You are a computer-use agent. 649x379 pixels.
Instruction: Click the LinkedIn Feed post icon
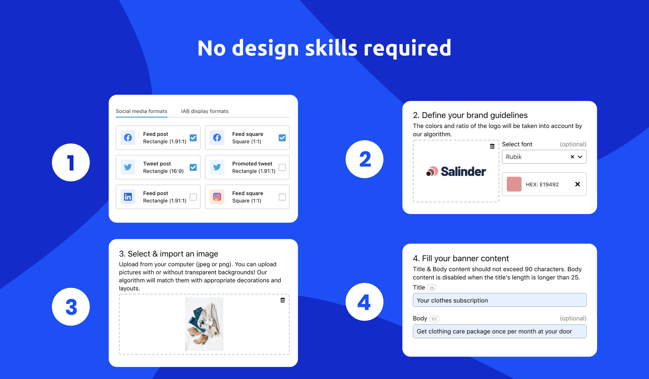pyautogui.click(x=128, y=196)
